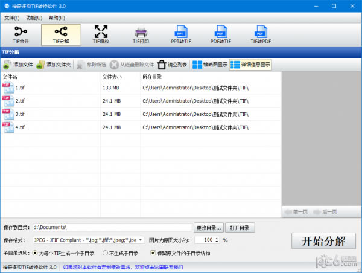Increase image size percent with up arrow
Screen dimensions: 362x273
(217, 238)
